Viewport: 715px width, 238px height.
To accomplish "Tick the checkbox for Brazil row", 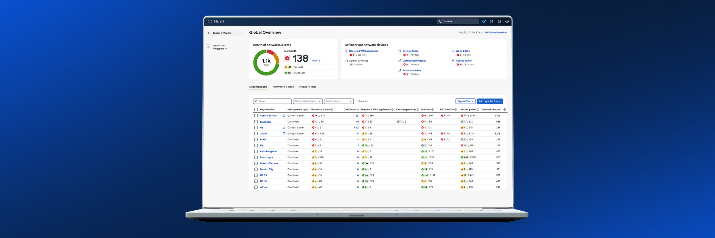I will tap(256, 140).
